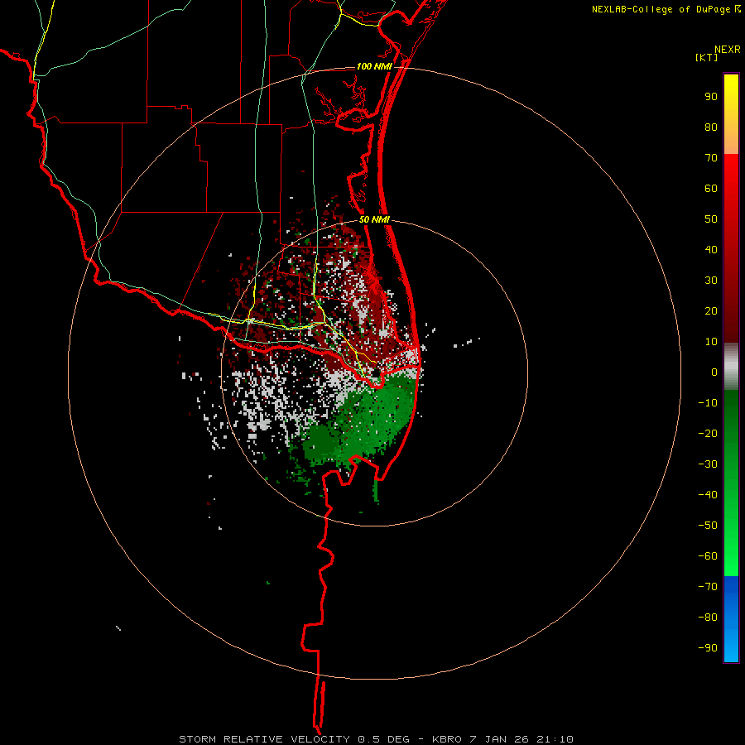This screenshot has width=745, height=745.
Task: Click the NEXR label above the color bar
Action: point(728,50)
